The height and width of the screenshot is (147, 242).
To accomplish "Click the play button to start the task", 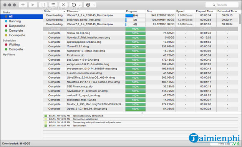I will pos(33,5).
